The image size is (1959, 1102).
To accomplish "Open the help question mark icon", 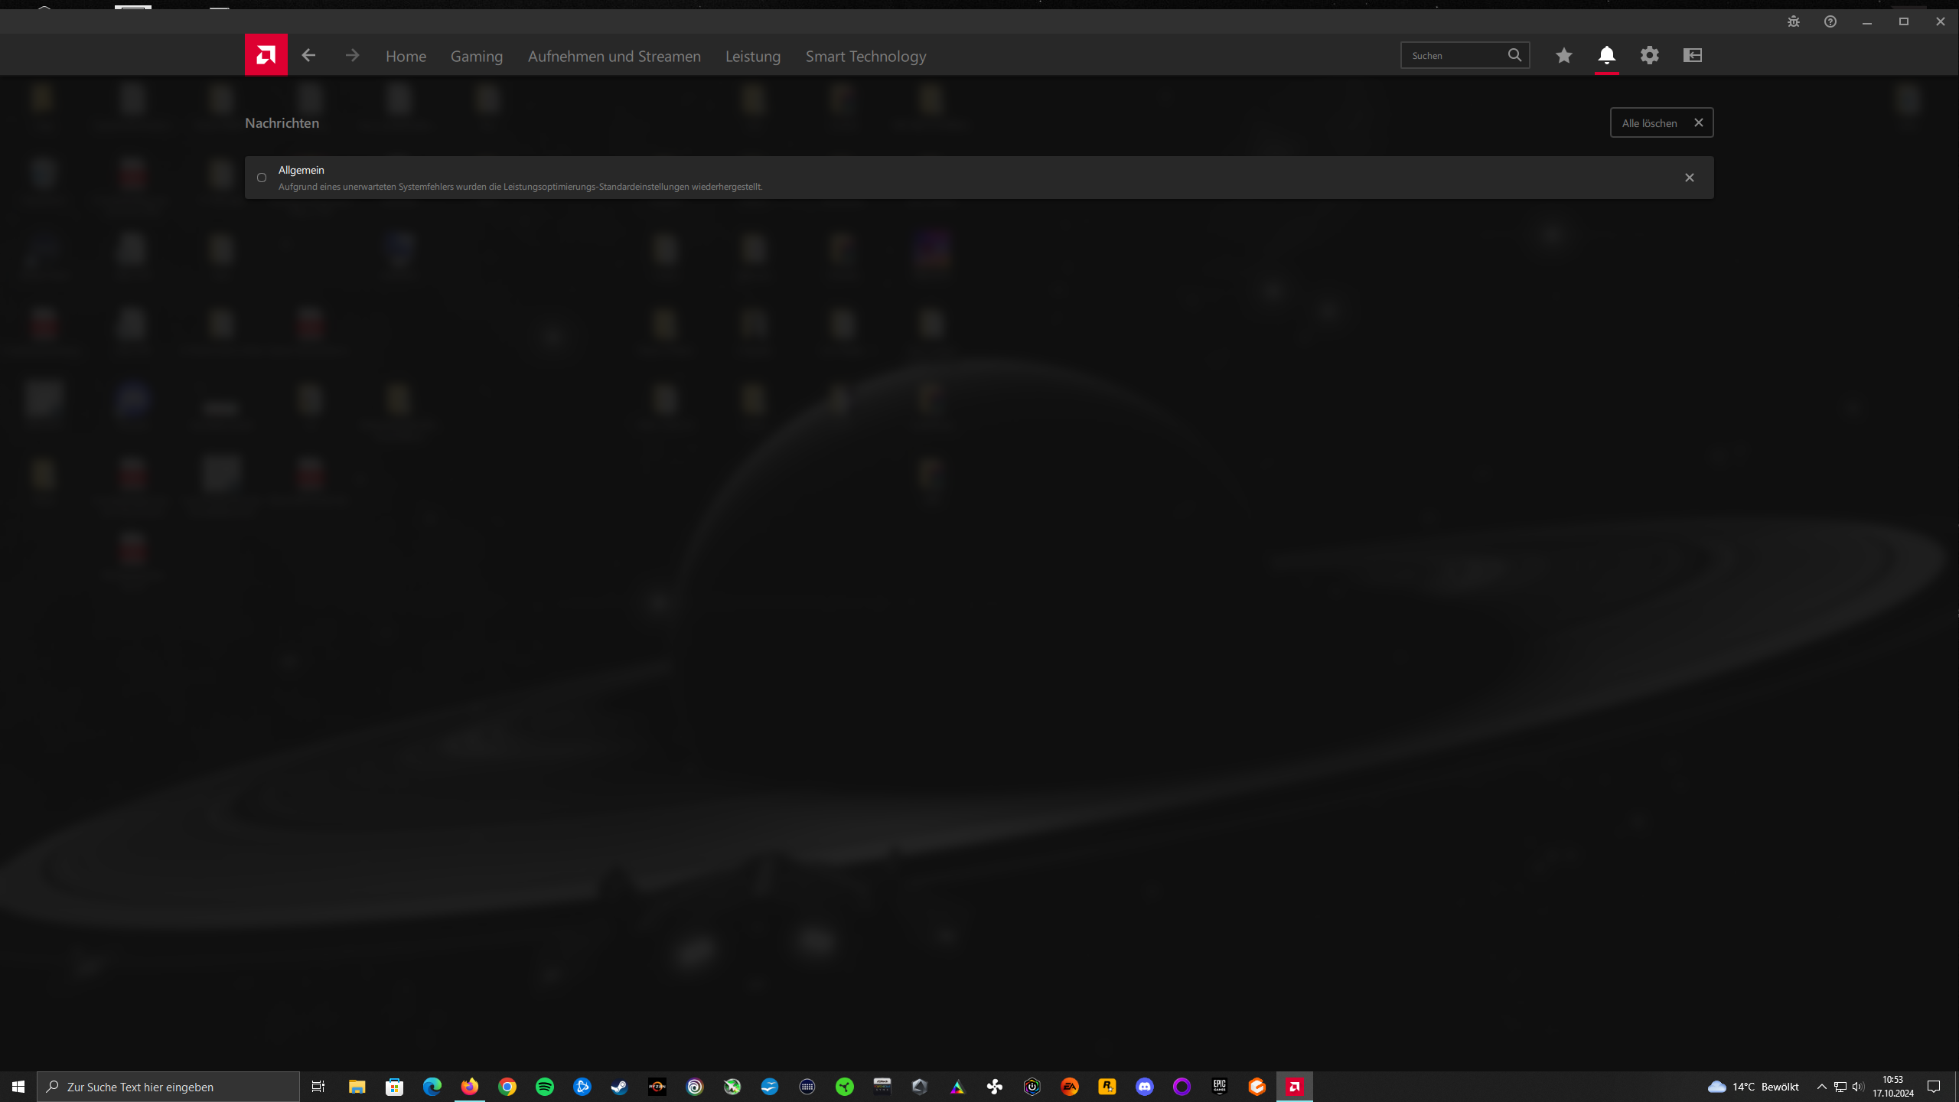I will [x=1830, y=21].
